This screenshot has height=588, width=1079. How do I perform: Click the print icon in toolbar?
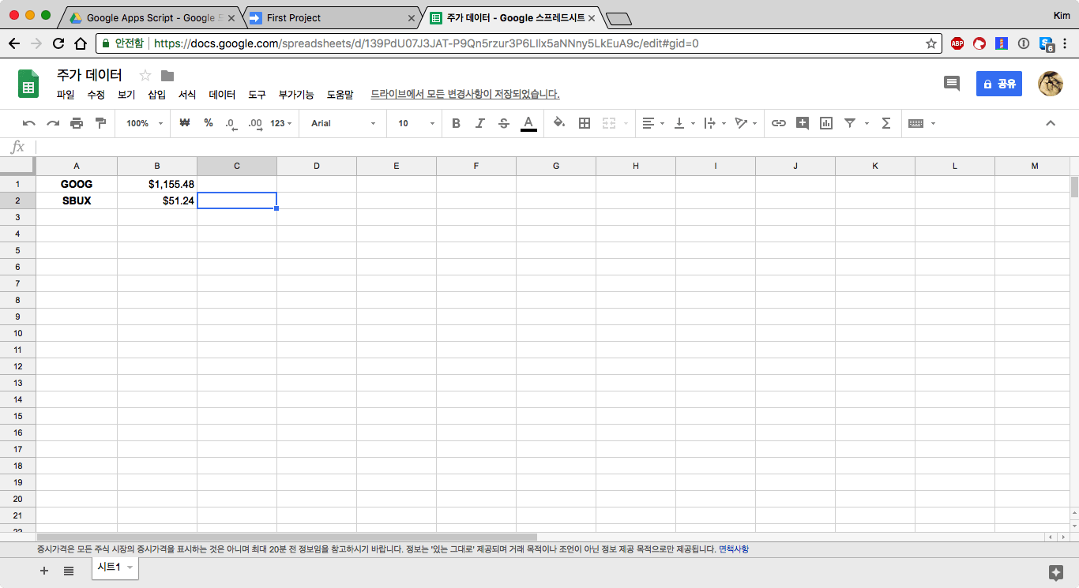77,123
